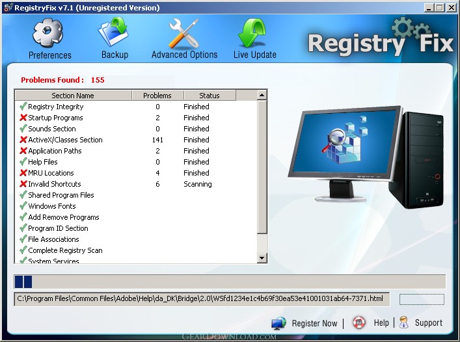This screenshot has height=342, width=460.
Task: Click green check beside File Associations
Action: tap(23, 239)
